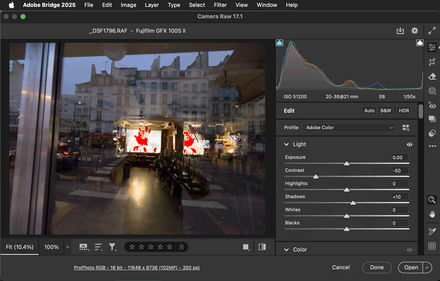Convert to black and white with B&W

click(385, 110)
